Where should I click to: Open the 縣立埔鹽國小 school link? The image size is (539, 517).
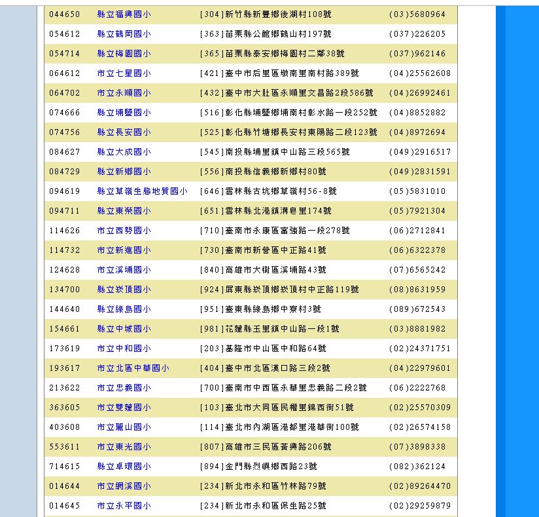pyautogui.click(x=124, y=113)
